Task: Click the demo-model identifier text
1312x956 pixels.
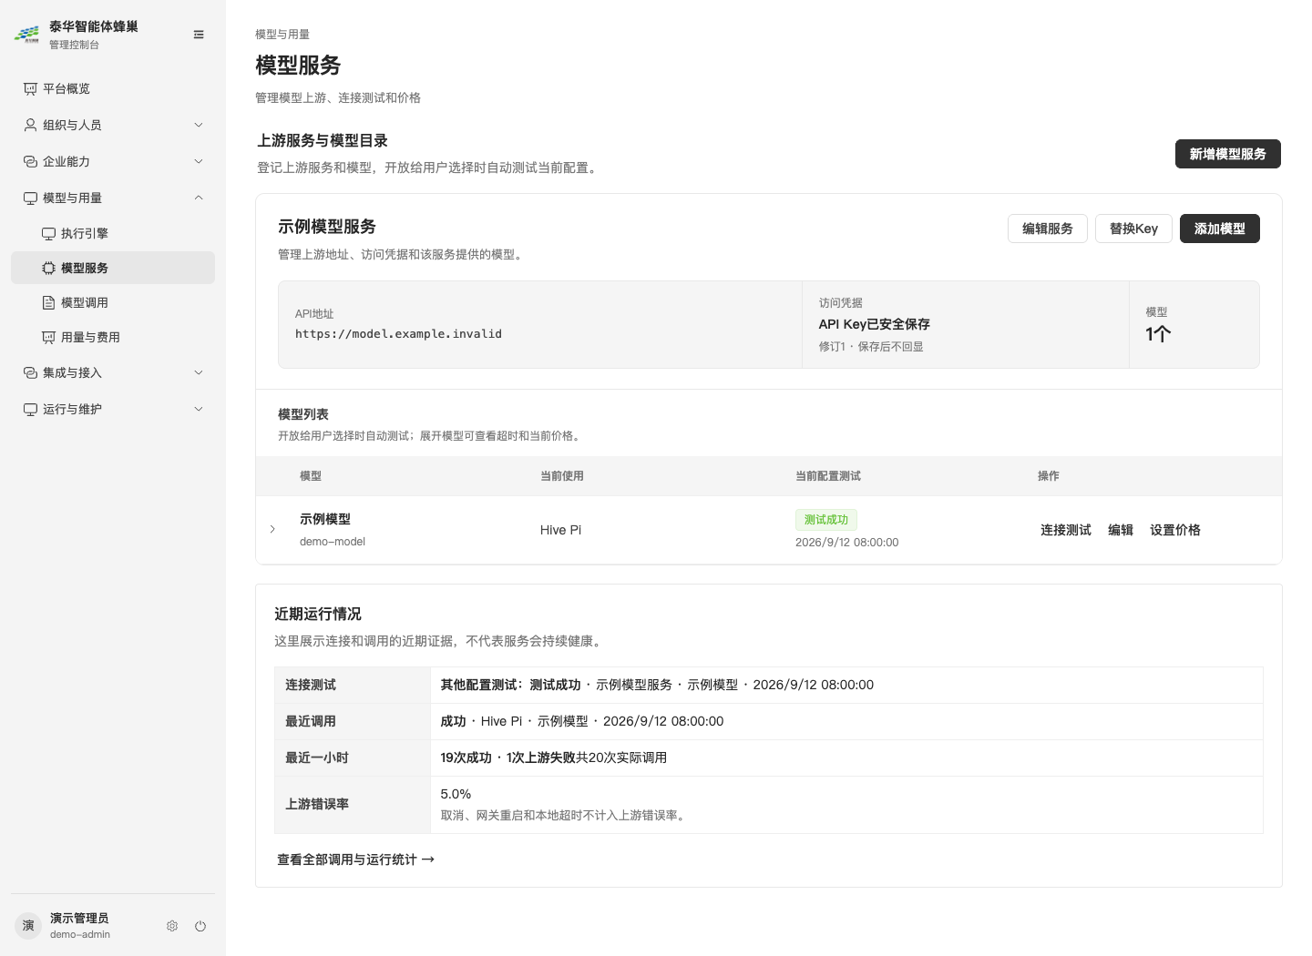Action: point(333,542)
